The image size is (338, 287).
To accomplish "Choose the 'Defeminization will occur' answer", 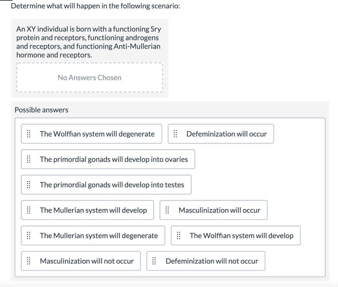I will click(x=226, y=134).
